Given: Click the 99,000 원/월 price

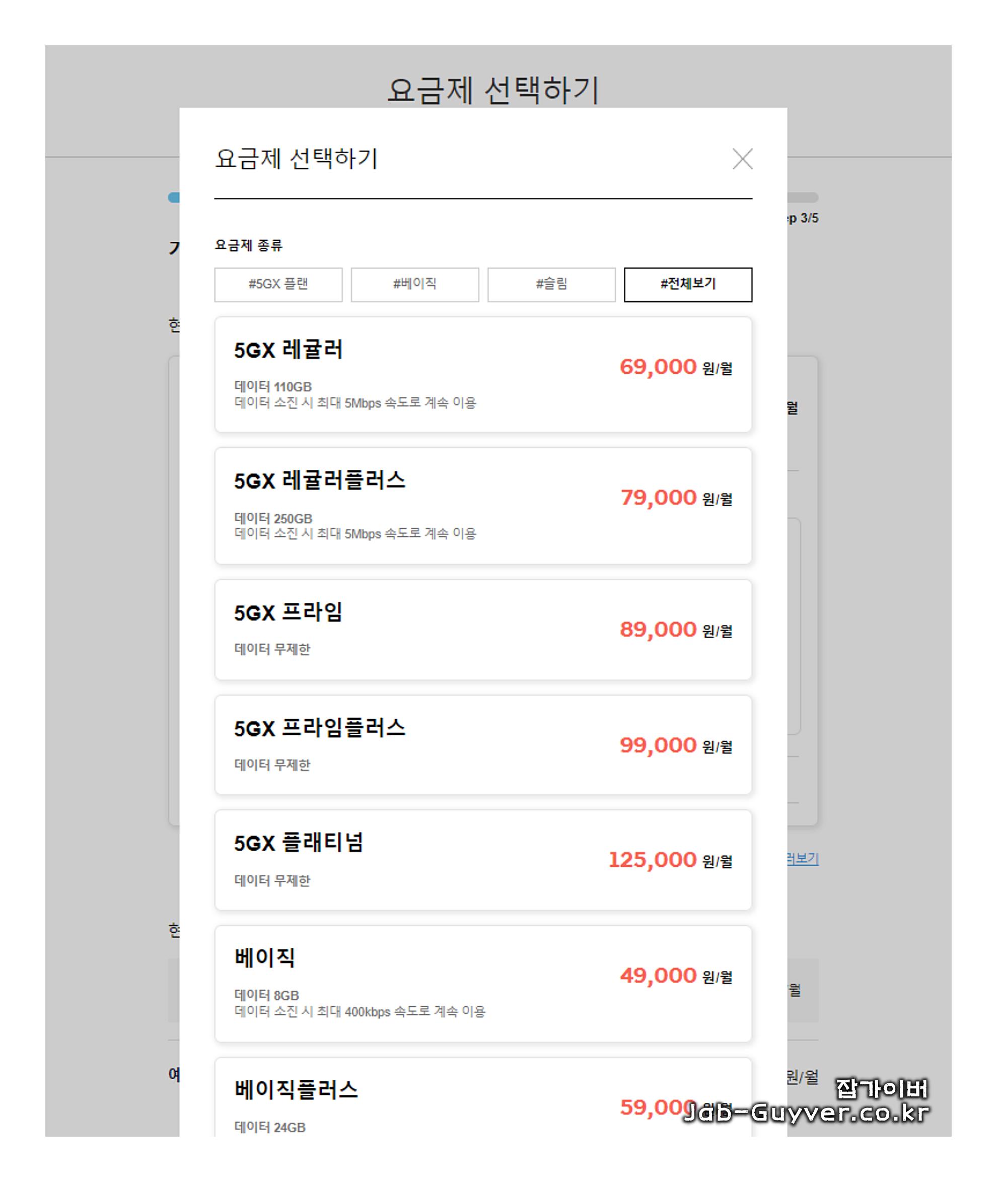Looking at the screenshot, I should [x=676, y=745].
